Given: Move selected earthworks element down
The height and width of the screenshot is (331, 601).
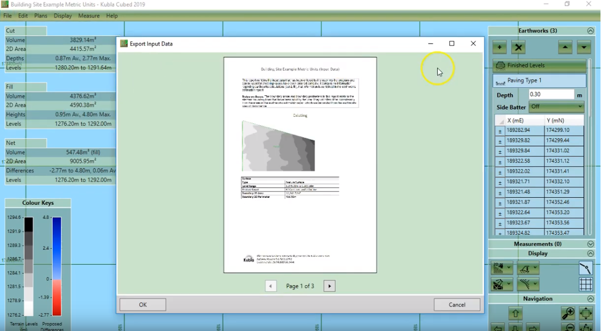Looking at the screenshot, I should (584, 47).
